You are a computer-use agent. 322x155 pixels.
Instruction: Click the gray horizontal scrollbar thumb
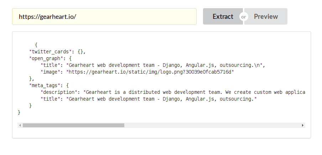(x=73, y=125)
